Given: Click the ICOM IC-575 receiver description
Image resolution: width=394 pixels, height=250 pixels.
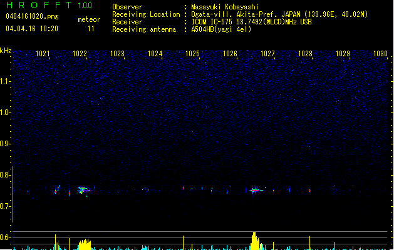Looking at the screenshot, I should [x=251, y=22].
